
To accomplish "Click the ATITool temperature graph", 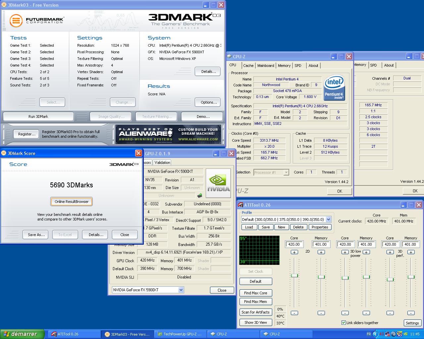I will click(x=259, y=250).
